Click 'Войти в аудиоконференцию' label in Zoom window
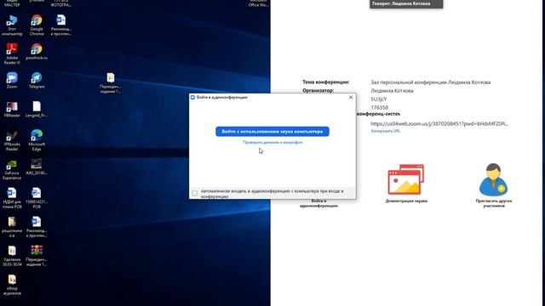 pos(318,203)
